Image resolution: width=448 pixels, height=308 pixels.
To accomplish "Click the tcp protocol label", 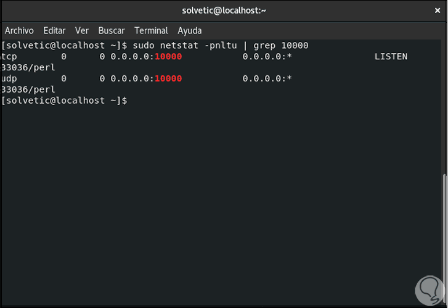I will coord(9,56).
